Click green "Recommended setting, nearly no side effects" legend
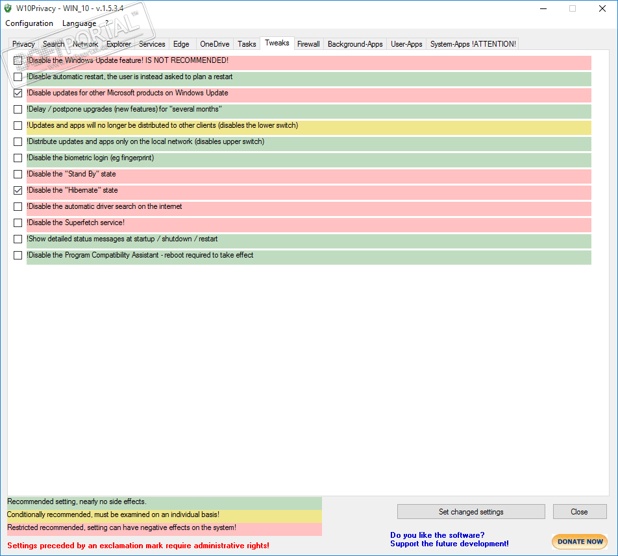Viewport: 618px width, 556px height. pyautogui.click(x=164, y=503)
